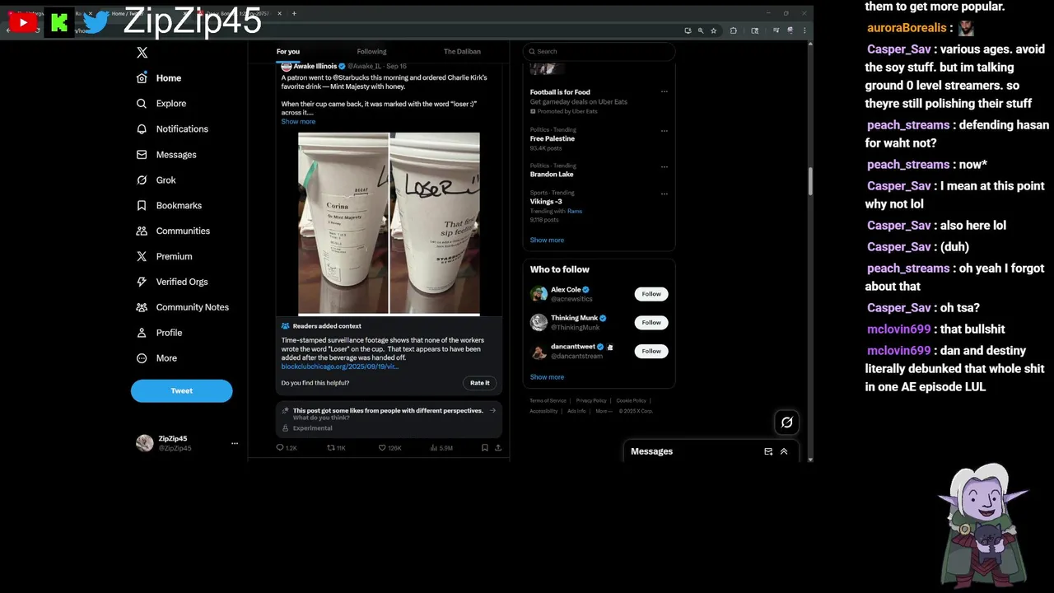Compose new message icon in Messages drawer

pos(768,451)
